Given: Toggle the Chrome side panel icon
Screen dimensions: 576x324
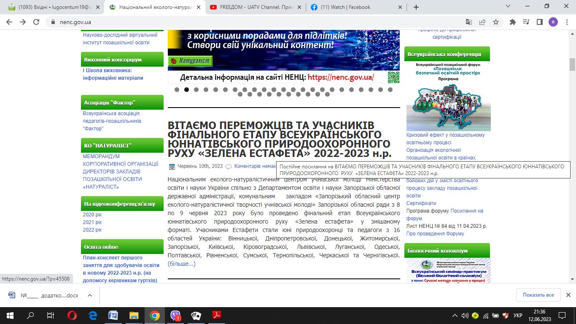Looking at the screenshot, I should pos(539,22).
